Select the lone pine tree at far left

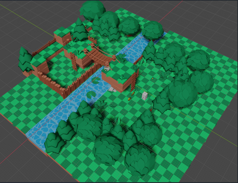click(25, 59)
